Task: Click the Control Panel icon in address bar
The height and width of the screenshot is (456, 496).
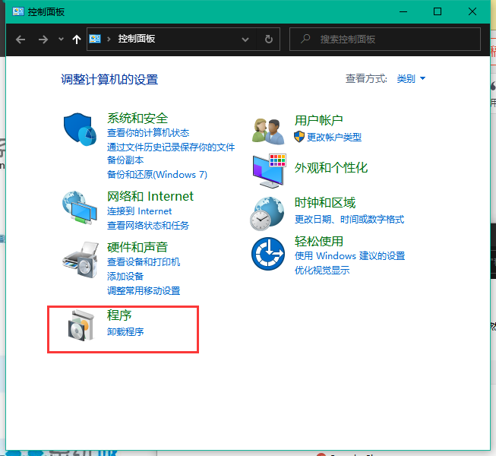Action: point(95,39)
